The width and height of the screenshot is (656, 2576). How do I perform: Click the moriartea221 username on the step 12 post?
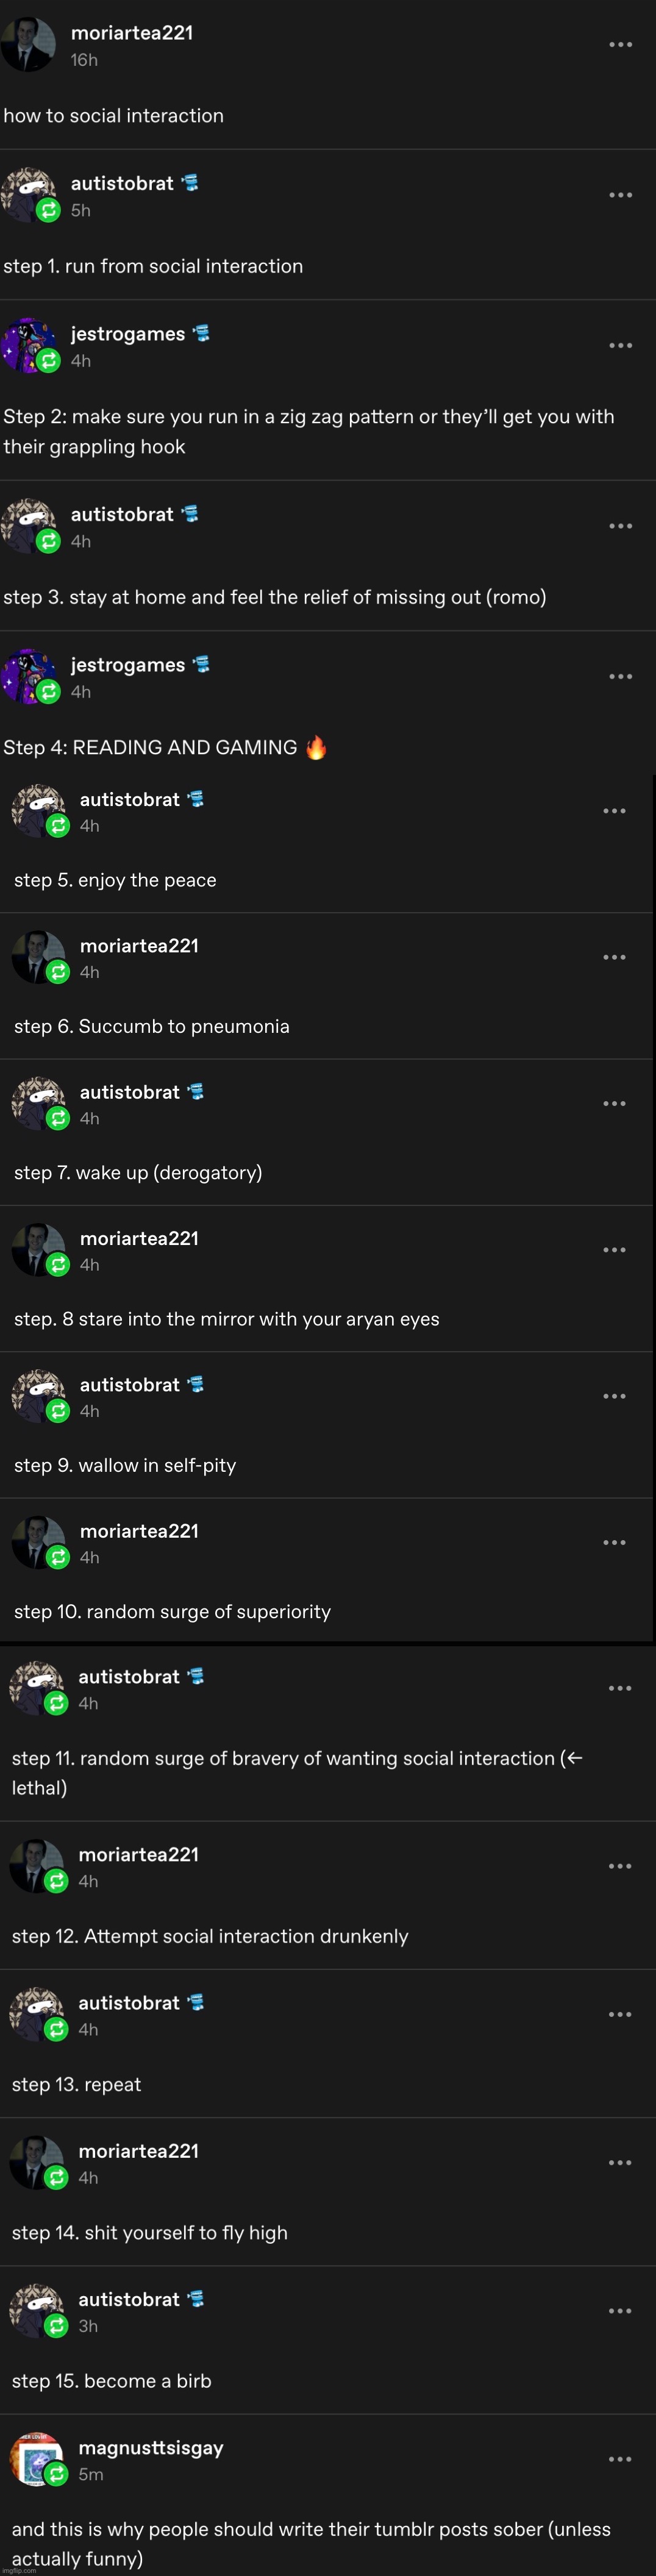138,1855
